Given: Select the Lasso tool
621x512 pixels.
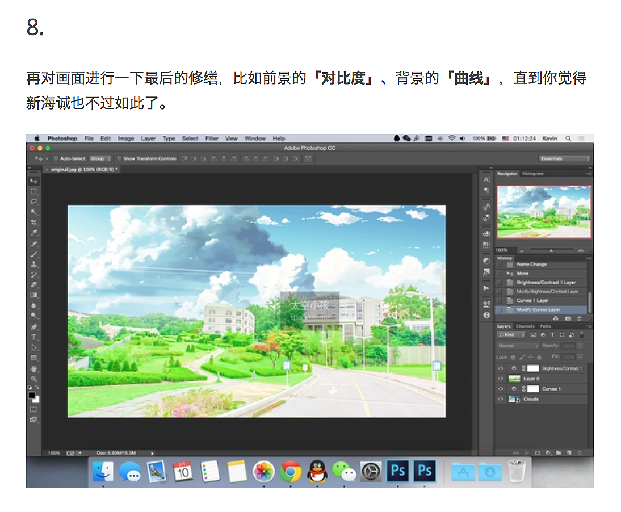Looking at the screenshot, I should pos(33,202).
